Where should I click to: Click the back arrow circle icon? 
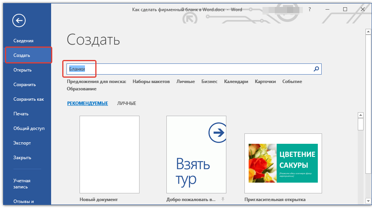click(19, 20)
